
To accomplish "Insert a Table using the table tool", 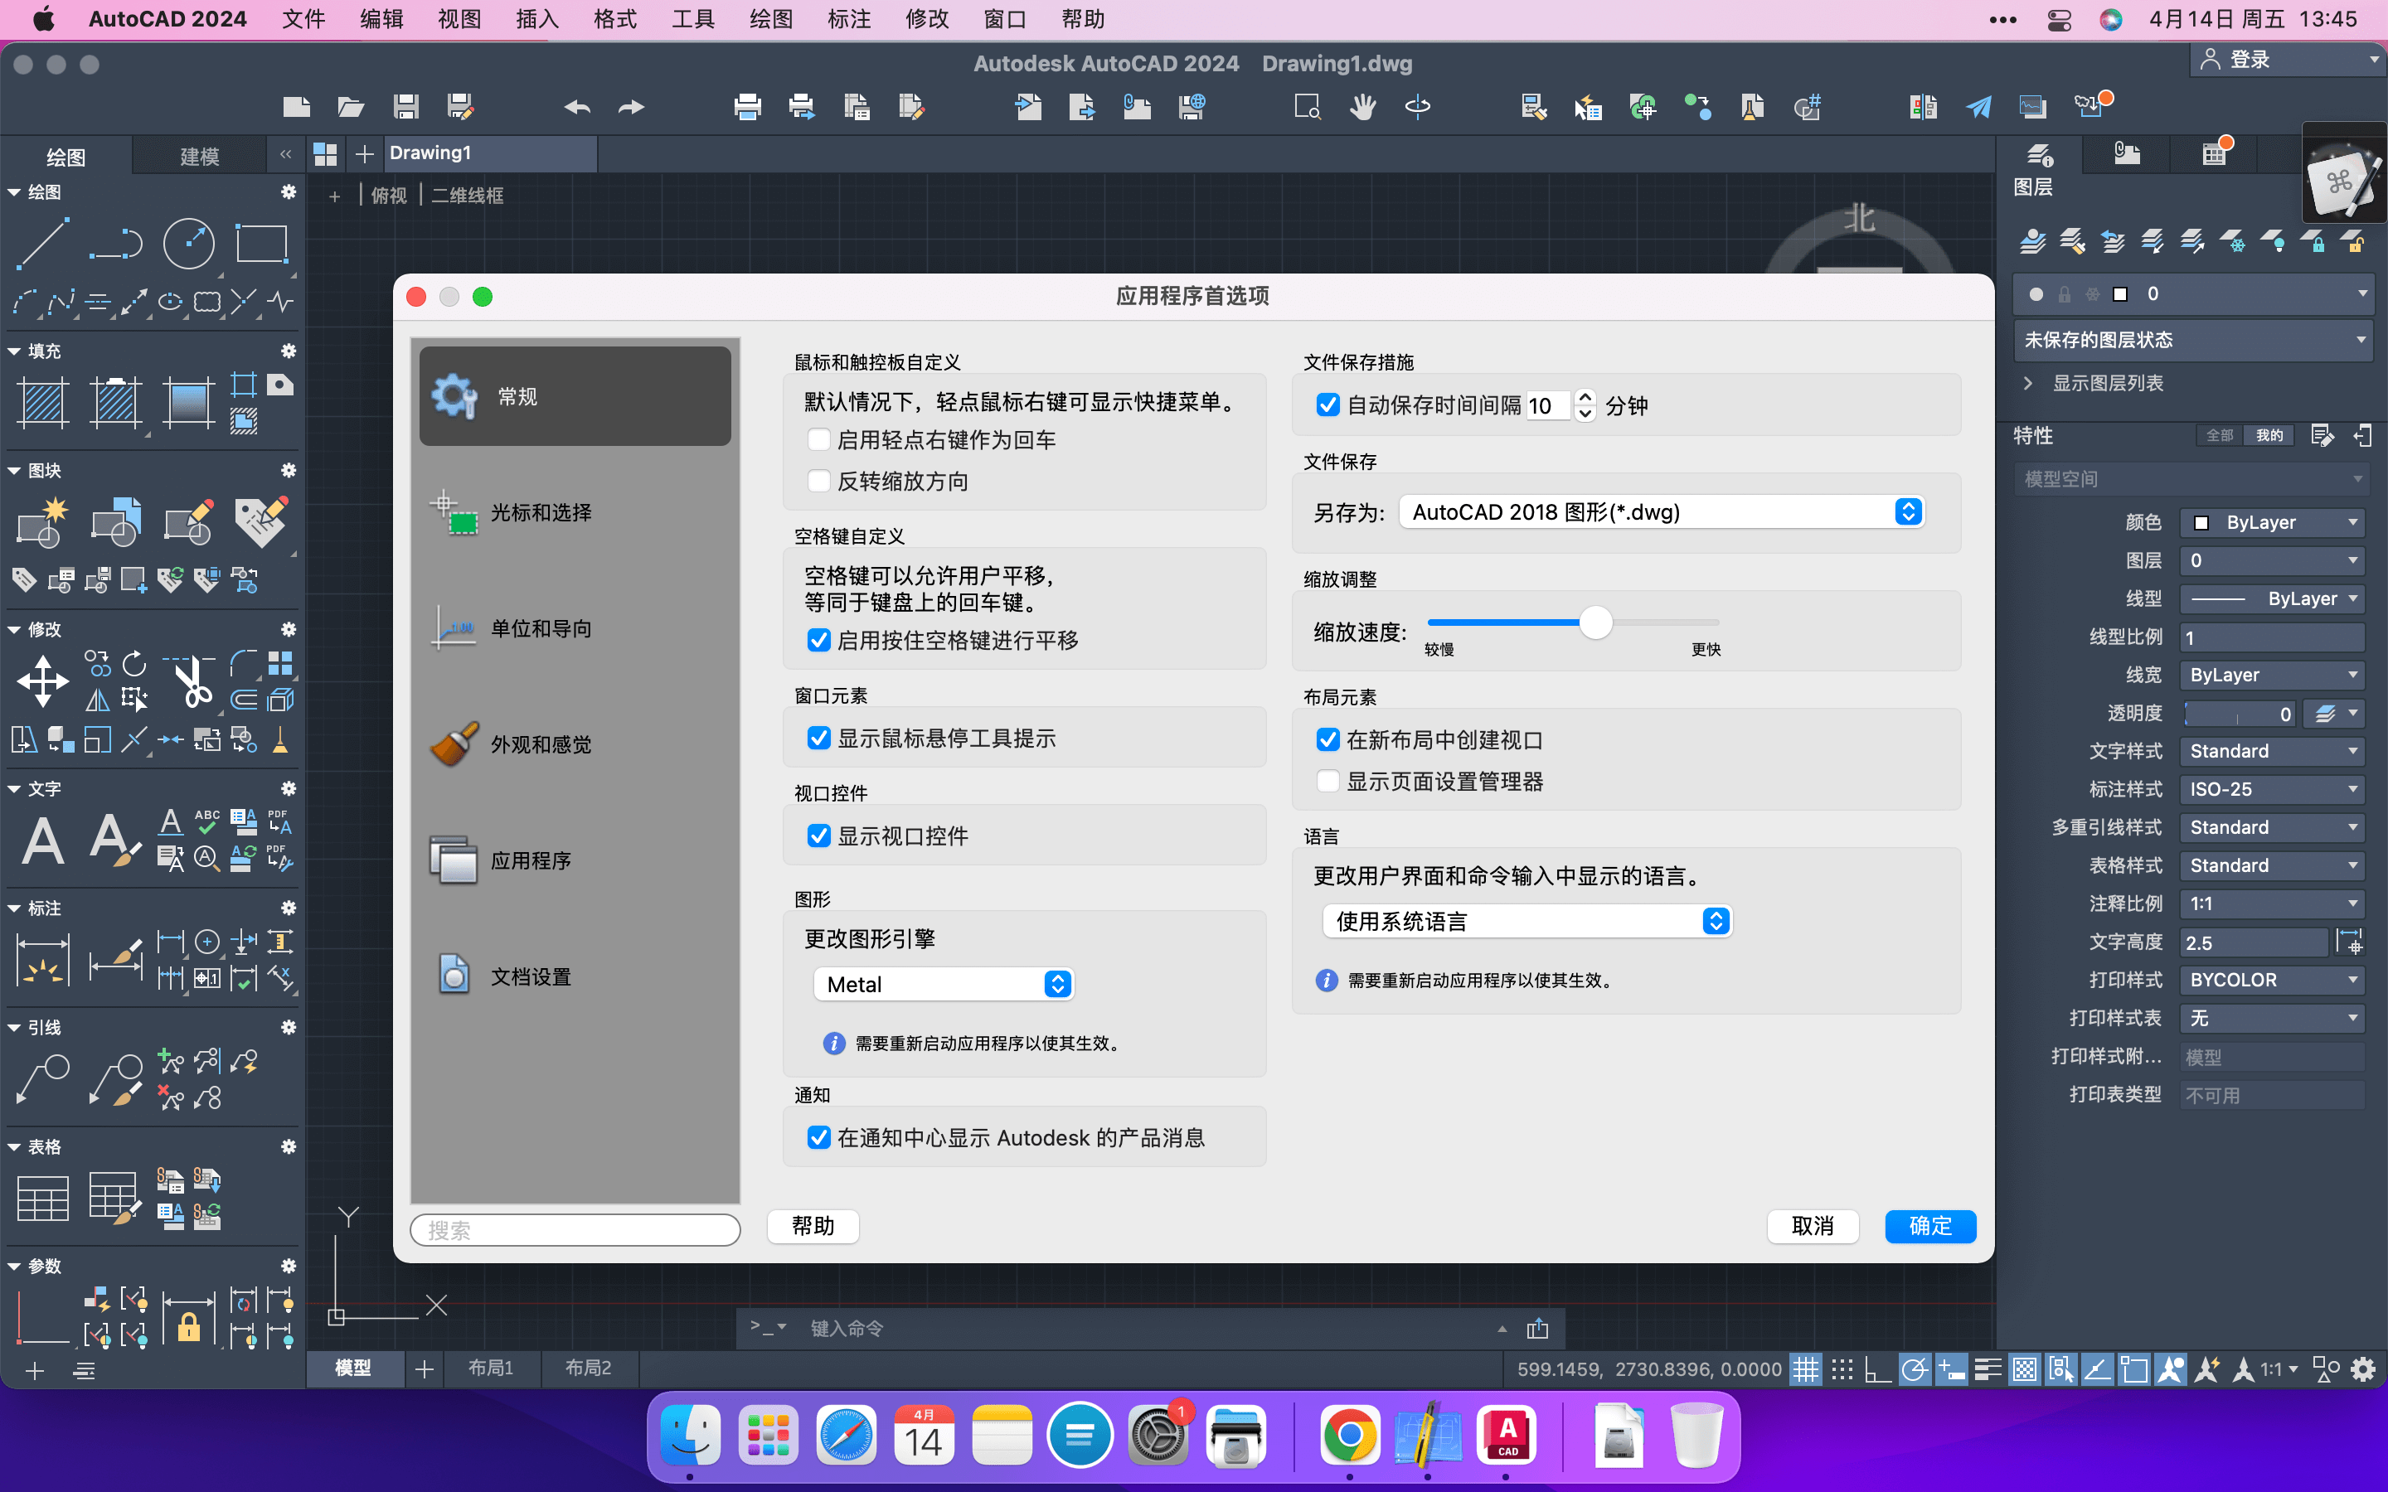I will tap(43, 1198).
